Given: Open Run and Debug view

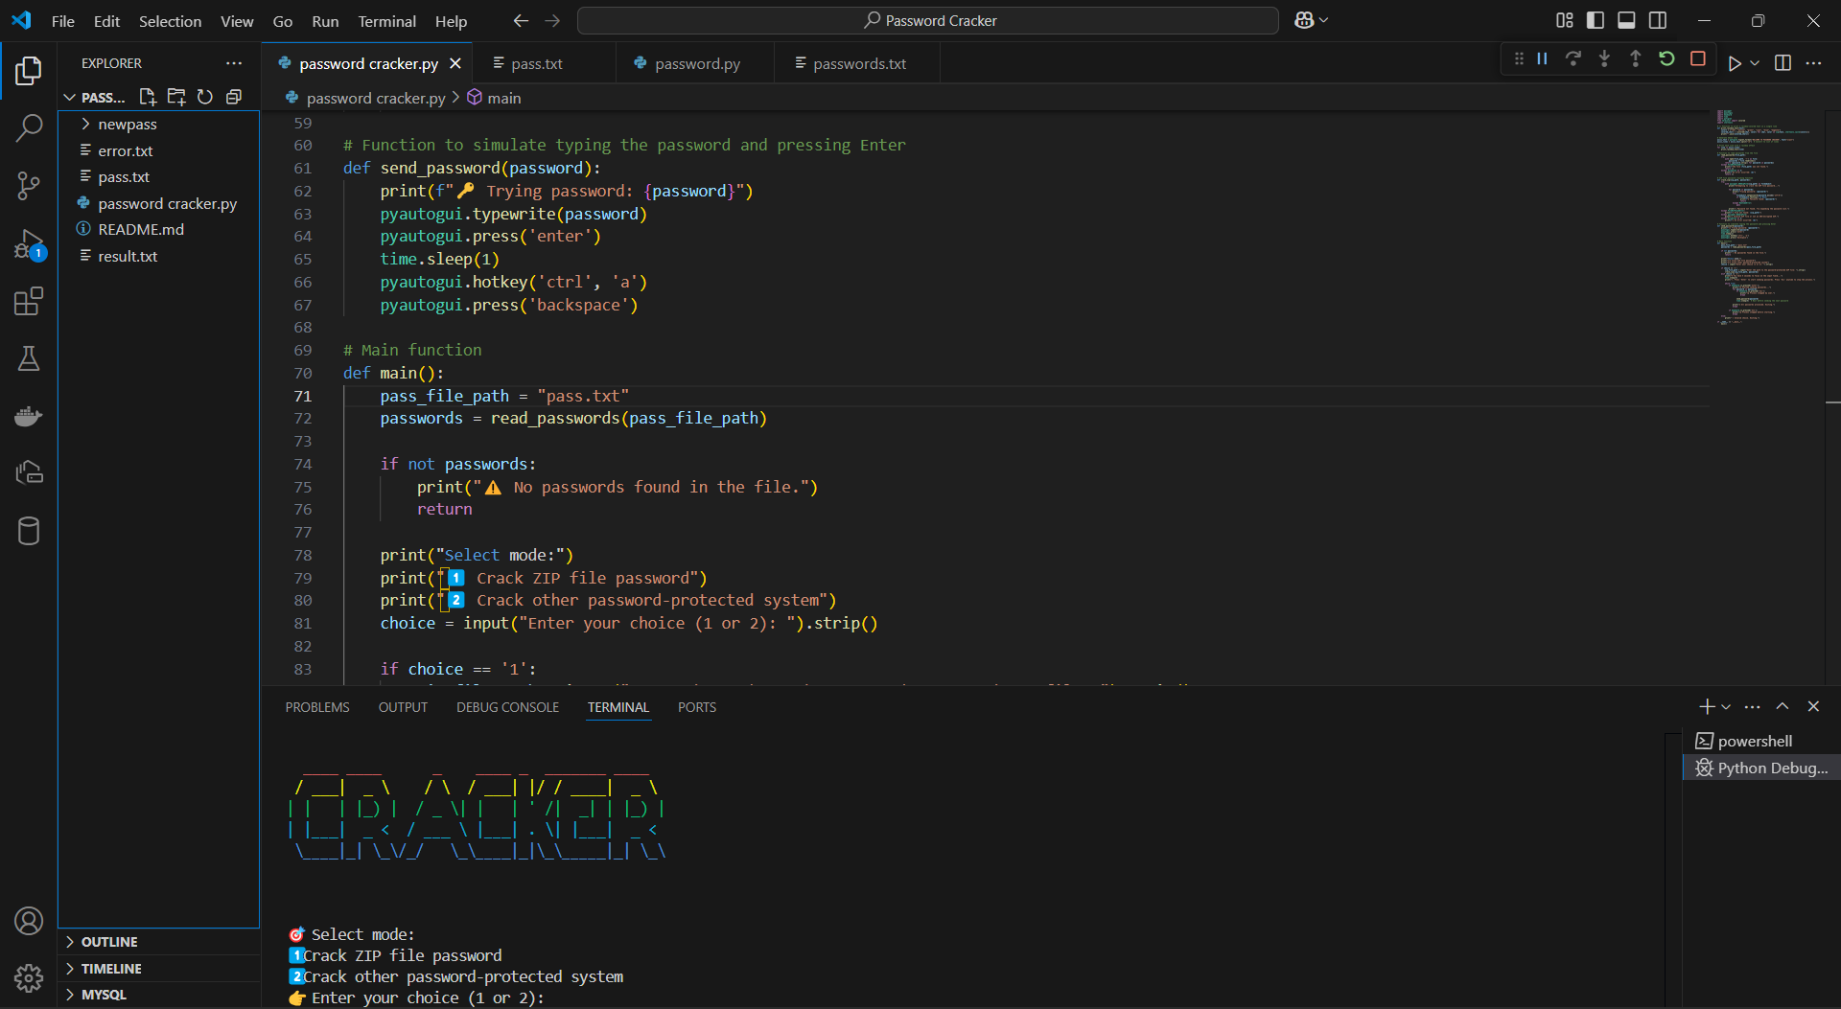Looking at the screenshot, I should click(x=29, y=244).
